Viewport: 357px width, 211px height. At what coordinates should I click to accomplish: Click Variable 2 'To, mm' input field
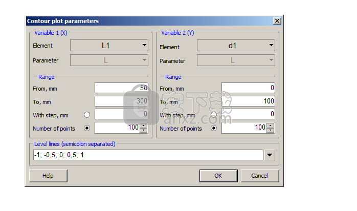(x=248, y=101)
